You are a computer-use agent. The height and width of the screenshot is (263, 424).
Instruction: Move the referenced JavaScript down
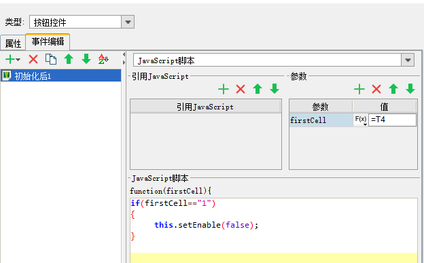click(x=275, y=89)
